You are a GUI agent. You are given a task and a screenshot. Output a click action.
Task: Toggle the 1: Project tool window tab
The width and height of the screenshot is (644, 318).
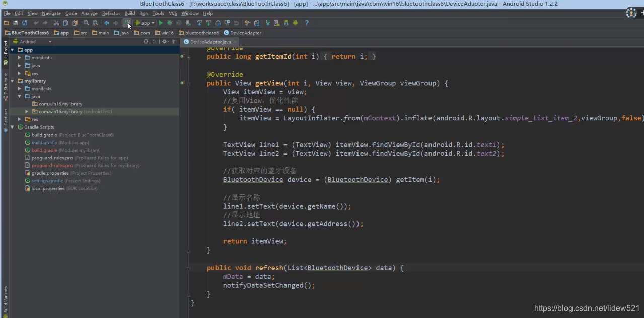pyautogui.click(x=6, y=53)
